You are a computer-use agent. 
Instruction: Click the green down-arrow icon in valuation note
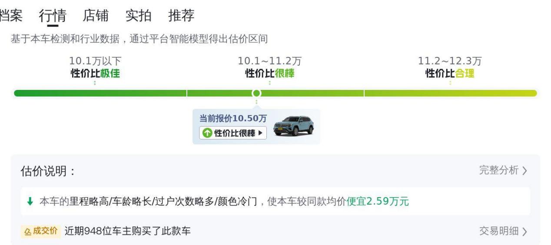click(30, 202)
